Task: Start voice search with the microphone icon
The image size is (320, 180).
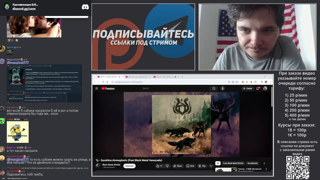Action: coord(222,88)
